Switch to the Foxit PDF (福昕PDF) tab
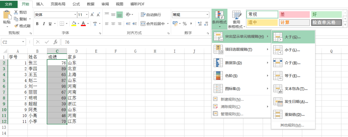This screenshot has width=348, height=137. [137, 4]
